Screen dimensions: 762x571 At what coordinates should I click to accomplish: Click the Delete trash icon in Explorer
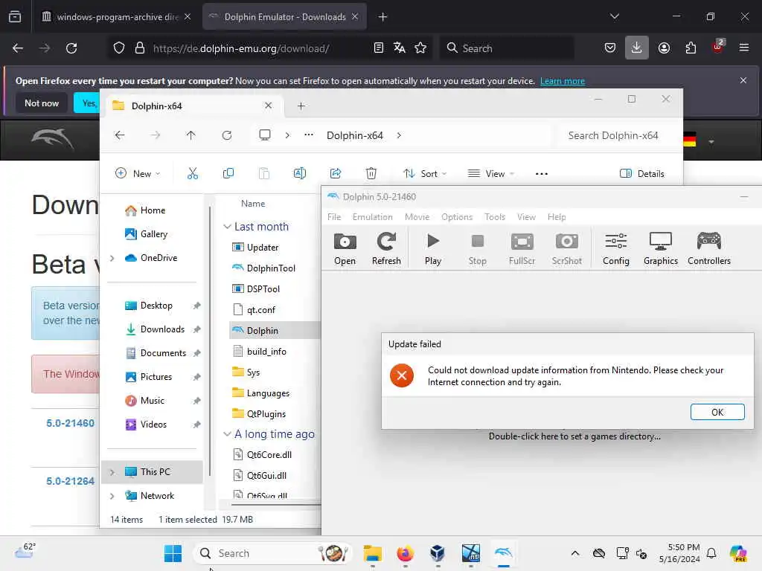(x=371, y=173)
